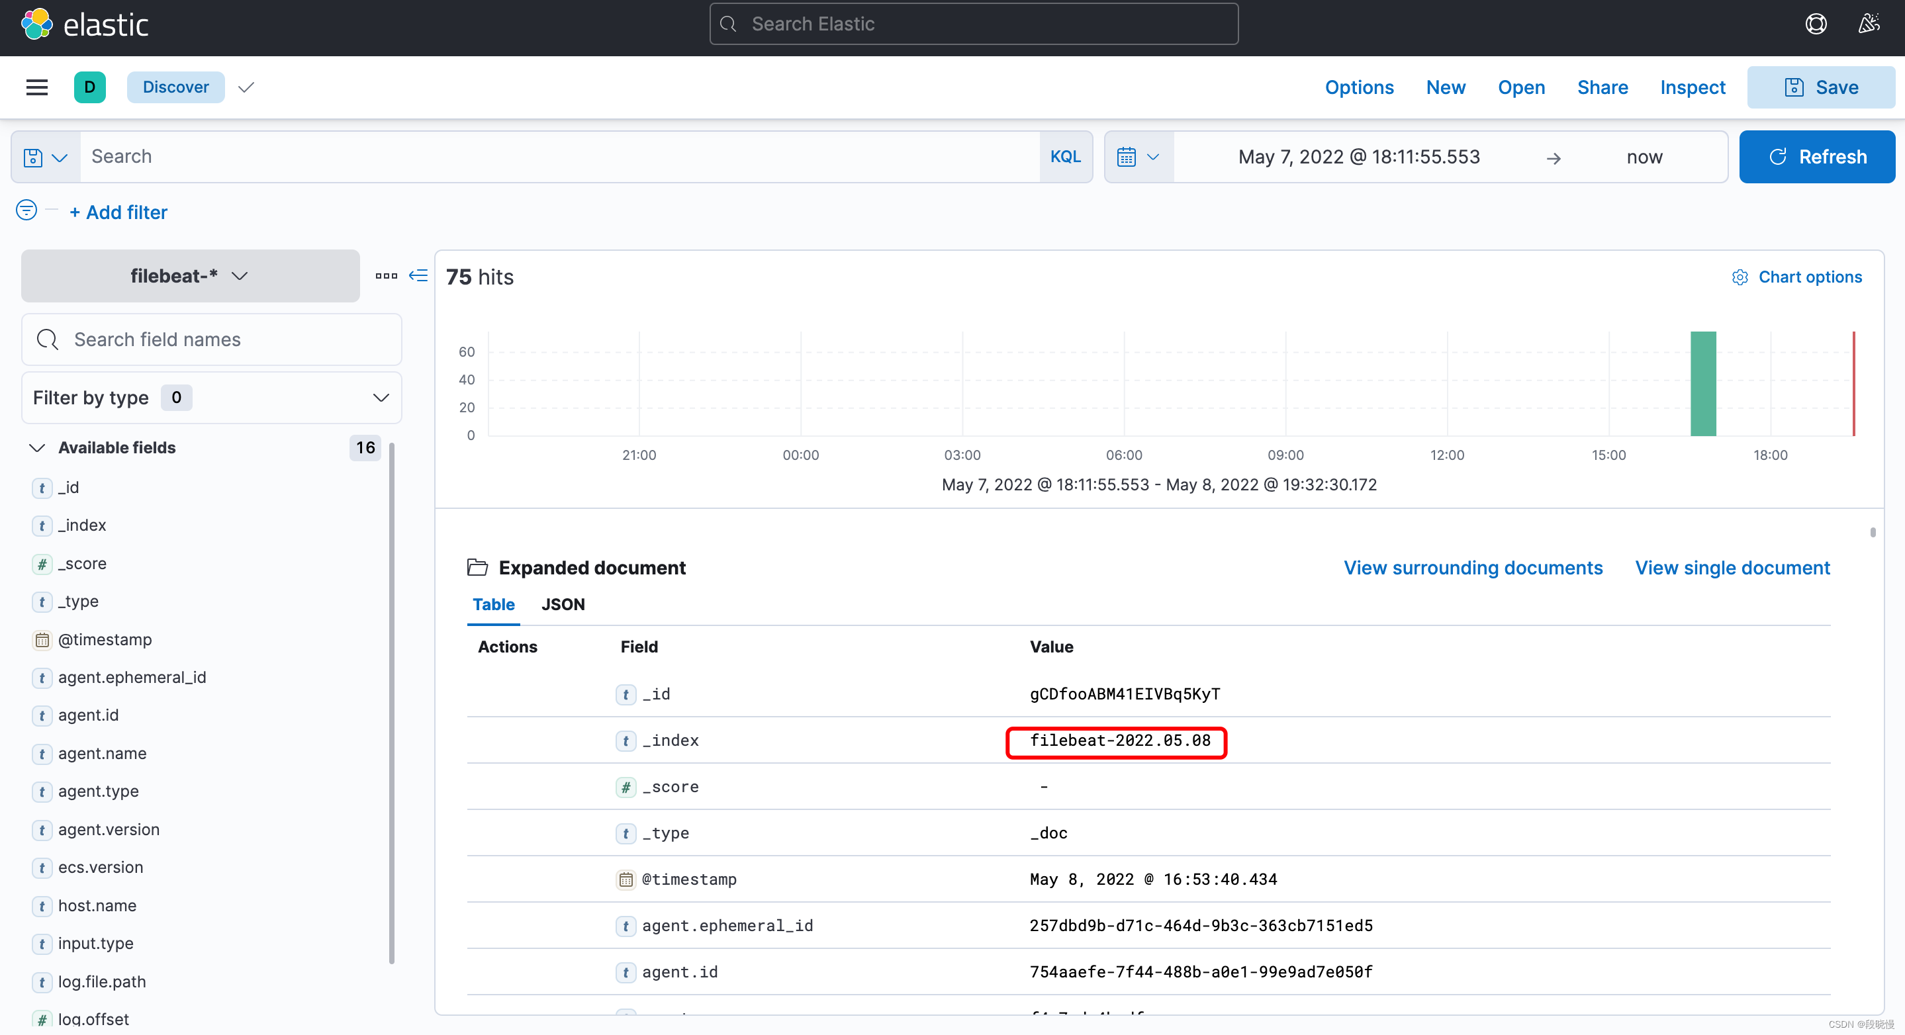The image size is (1905, 1035).
Task: Click the number icon next to _score in table
Action: pyautogui.click(x=626, y=787)
